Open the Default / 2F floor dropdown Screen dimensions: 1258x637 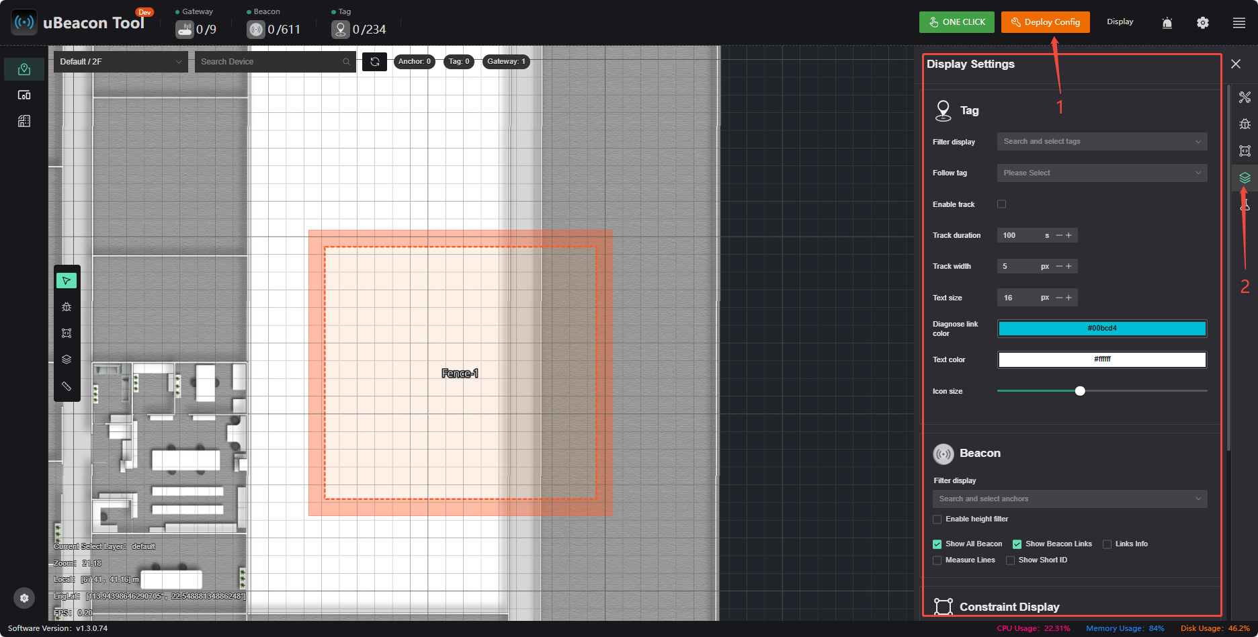click(121, 62)
